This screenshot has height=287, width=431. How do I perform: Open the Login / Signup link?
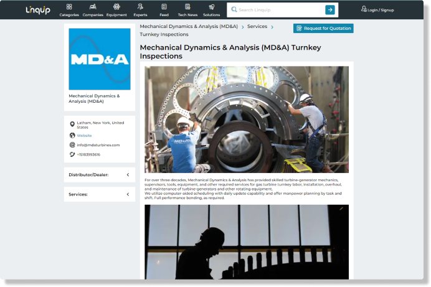click(x=381, y=10)
